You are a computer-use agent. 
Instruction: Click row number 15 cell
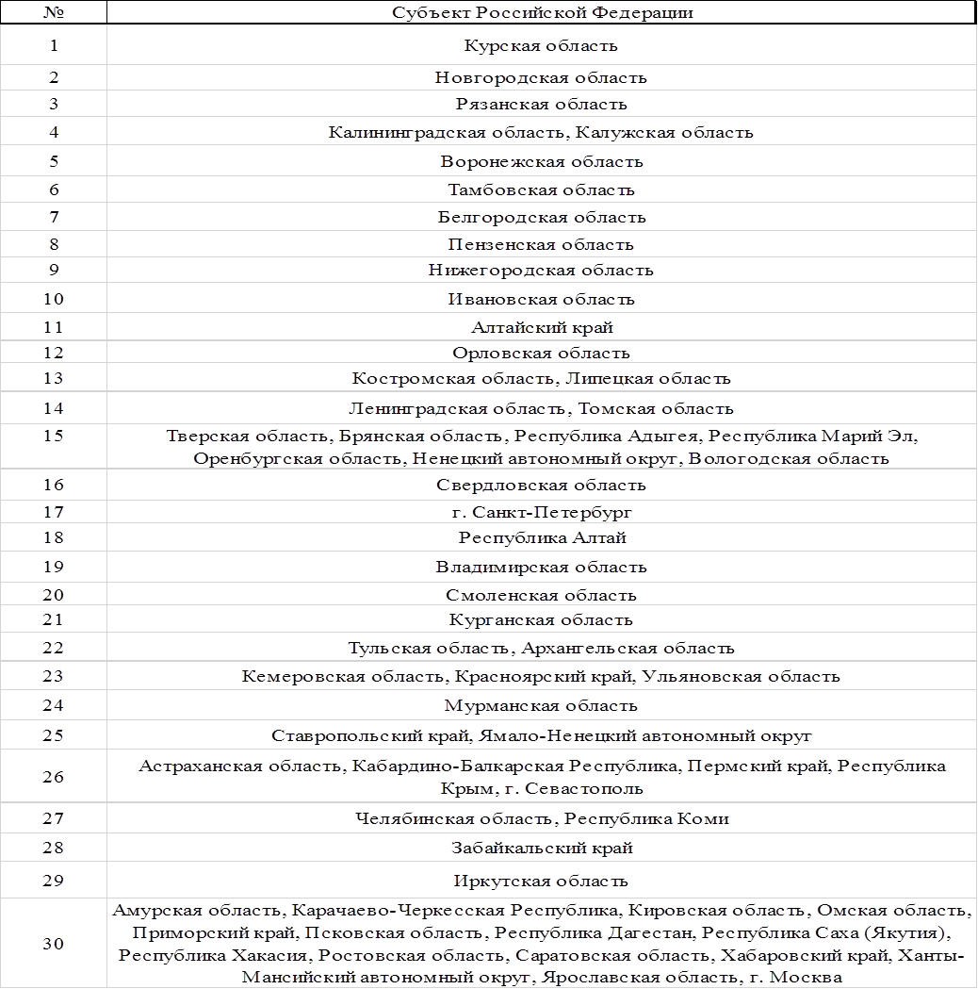54,446
